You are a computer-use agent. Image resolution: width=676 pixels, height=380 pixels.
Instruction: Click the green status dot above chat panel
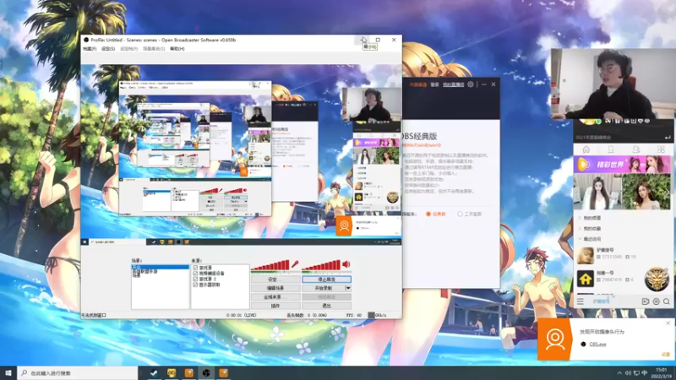(598, 122)
